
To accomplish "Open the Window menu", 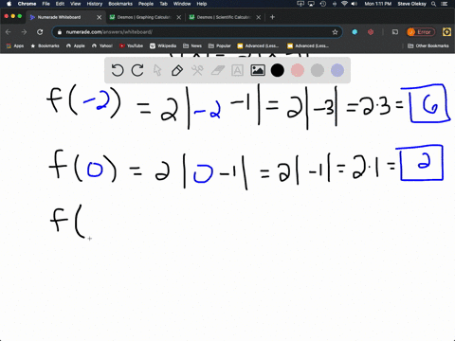I will pos(182,4).
